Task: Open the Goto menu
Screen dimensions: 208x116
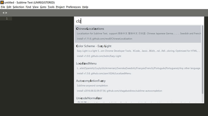Action: pyautogui.click(x=43, y=7)
